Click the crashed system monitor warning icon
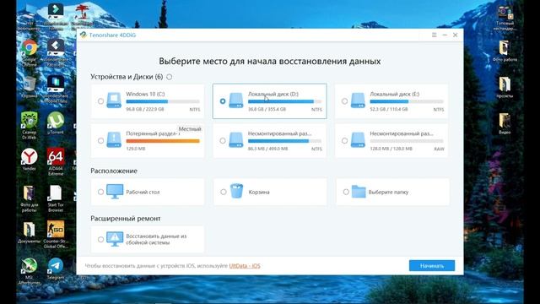540x304 pixels. tap(115, 239)
